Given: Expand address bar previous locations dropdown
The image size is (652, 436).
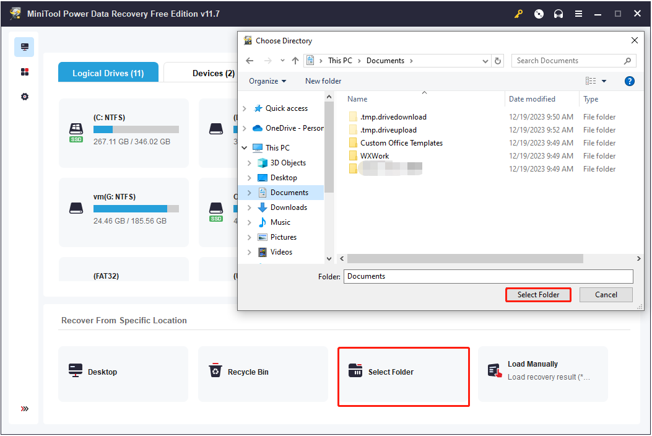Looking at the screenshot, I should (485, 61).
